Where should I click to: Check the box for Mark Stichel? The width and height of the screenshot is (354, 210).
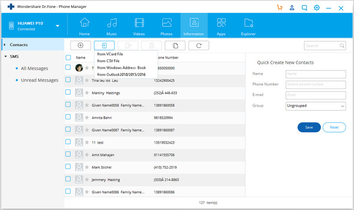point(68,166)
